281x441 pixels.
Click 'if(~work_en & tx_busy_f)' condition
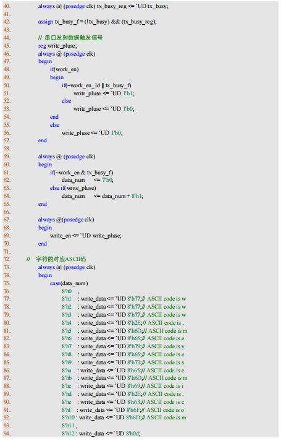82,173
